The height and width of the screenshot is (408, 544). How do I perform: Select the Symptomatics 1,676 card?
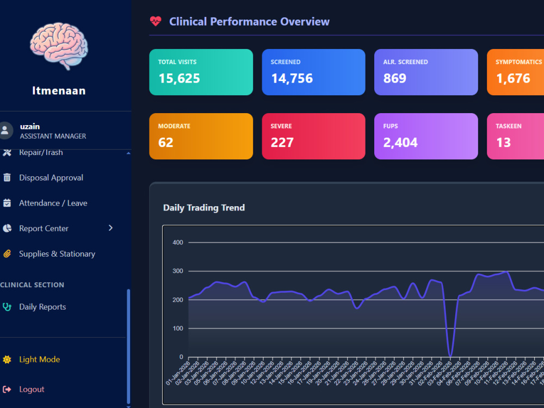(516, 72)
